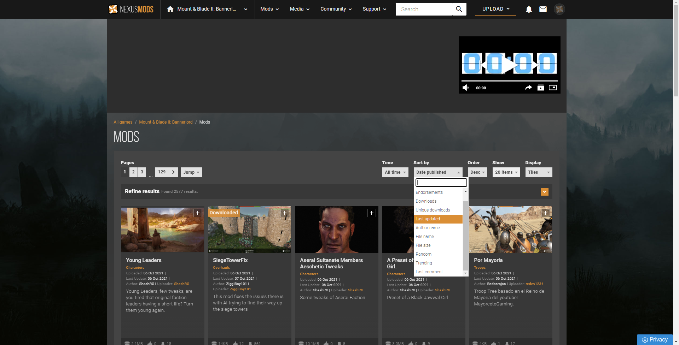
Task: Open uploader redes1234 profile link
Action: coord(534,284)
